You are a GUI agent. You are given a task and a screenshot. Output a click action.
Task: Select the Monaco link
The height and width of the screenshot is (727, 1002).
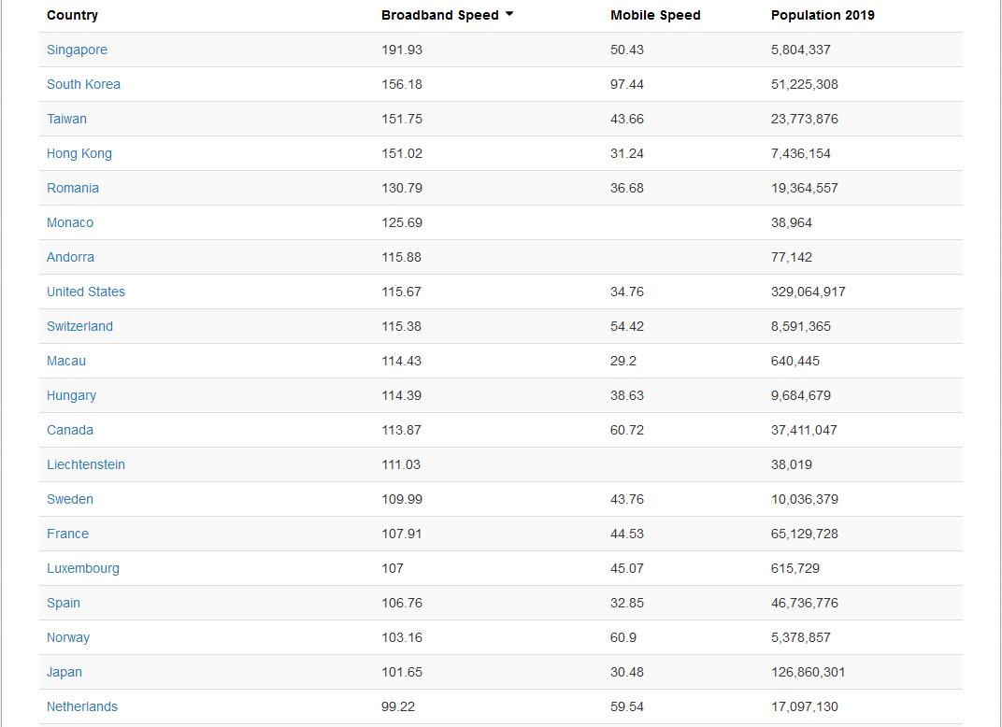(x=70, y=222)
